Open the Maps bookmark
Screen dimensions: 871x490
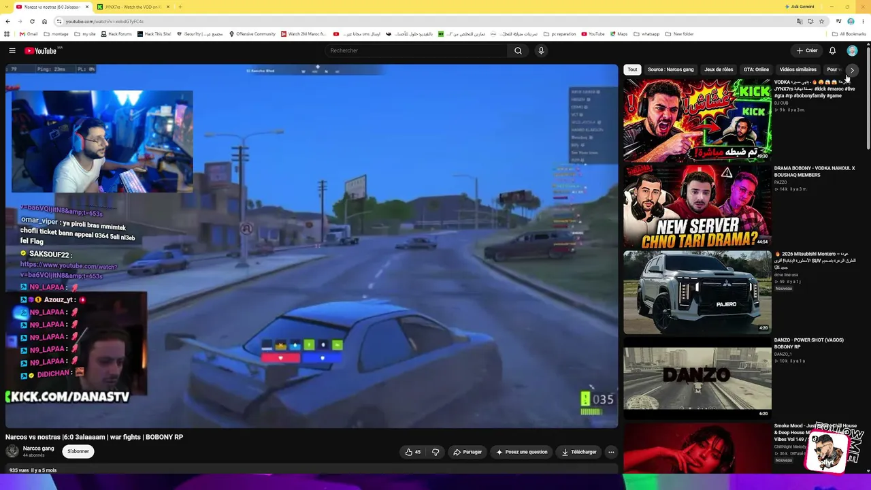(x=619, y=34)
